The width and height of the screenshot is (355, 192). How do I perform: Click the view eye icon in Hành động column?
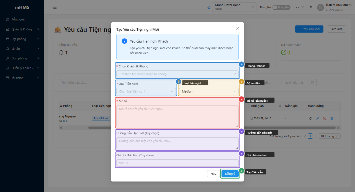(x=311, y=119)
